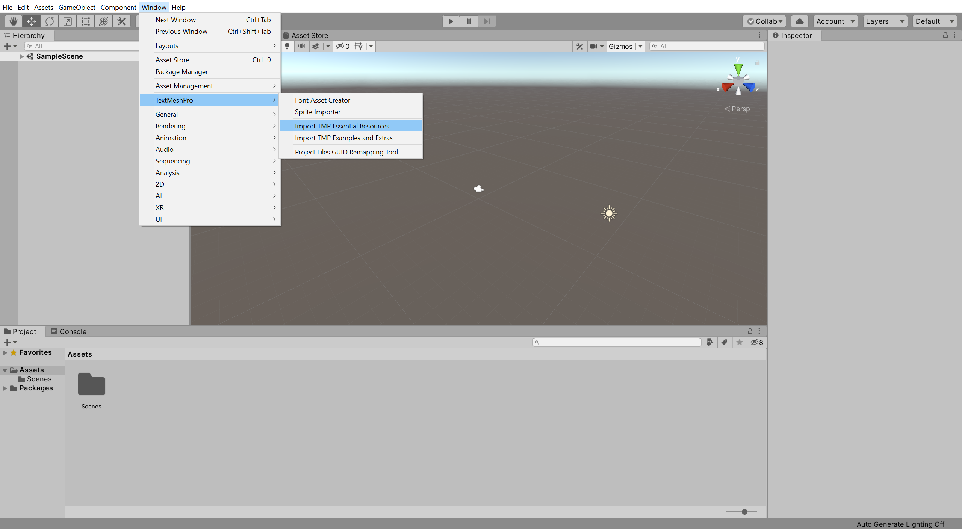Open the Account dropdown button
The image size is (962, 529).
[835, 21]
